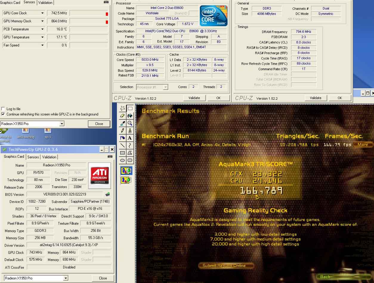Click the screenshot camera in lower GPU-Z window

tap(110, 157)
